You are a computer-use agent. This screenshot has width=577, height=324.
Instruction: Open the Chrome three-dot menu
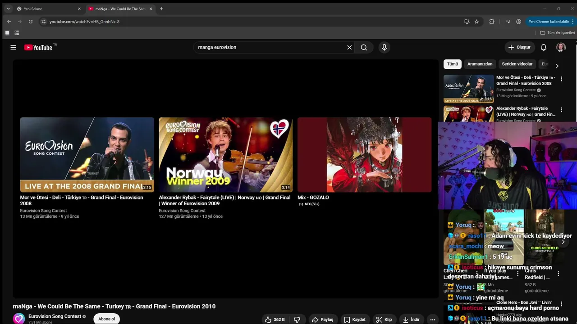coord(573,22)
